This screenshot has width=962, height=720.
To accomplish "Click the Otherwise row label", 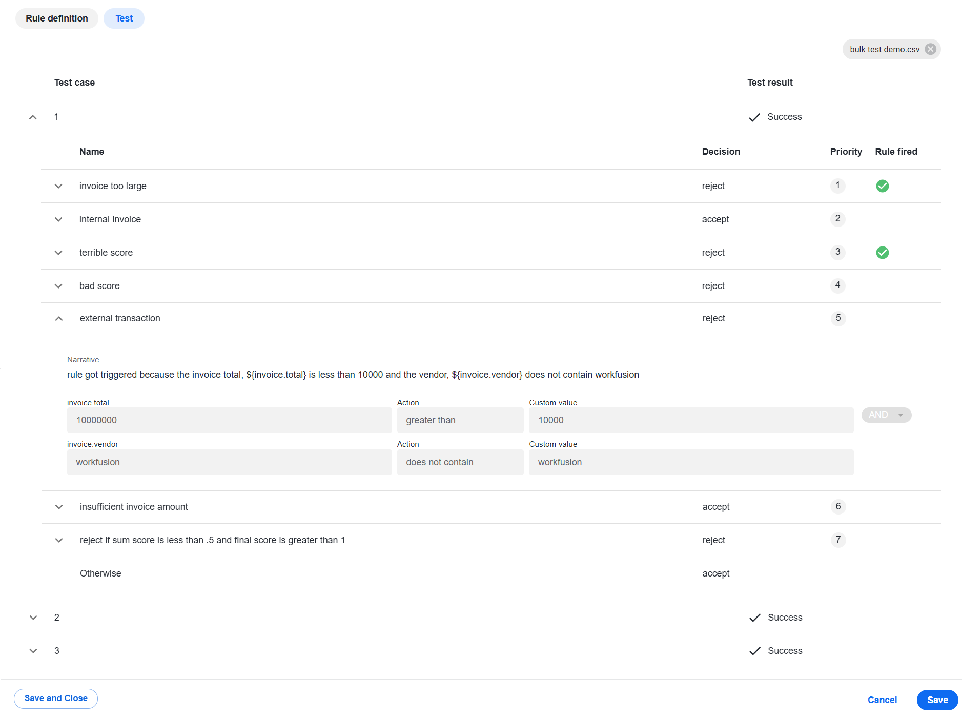I will point(100,573).
